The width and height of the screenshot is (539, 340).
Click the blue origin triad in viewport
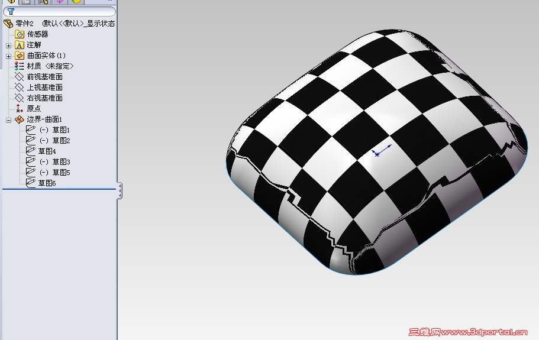(381, 151)
